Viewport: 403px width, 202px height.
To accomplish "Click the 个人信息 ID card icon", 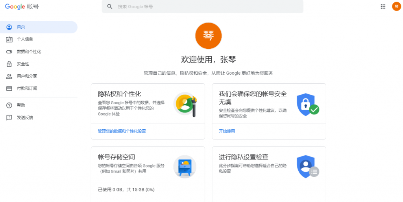I will coord(9,39).
